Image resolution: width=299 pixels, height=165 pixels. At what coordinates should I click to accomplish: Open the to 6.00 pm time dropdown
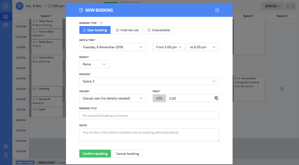coord(203,47)
